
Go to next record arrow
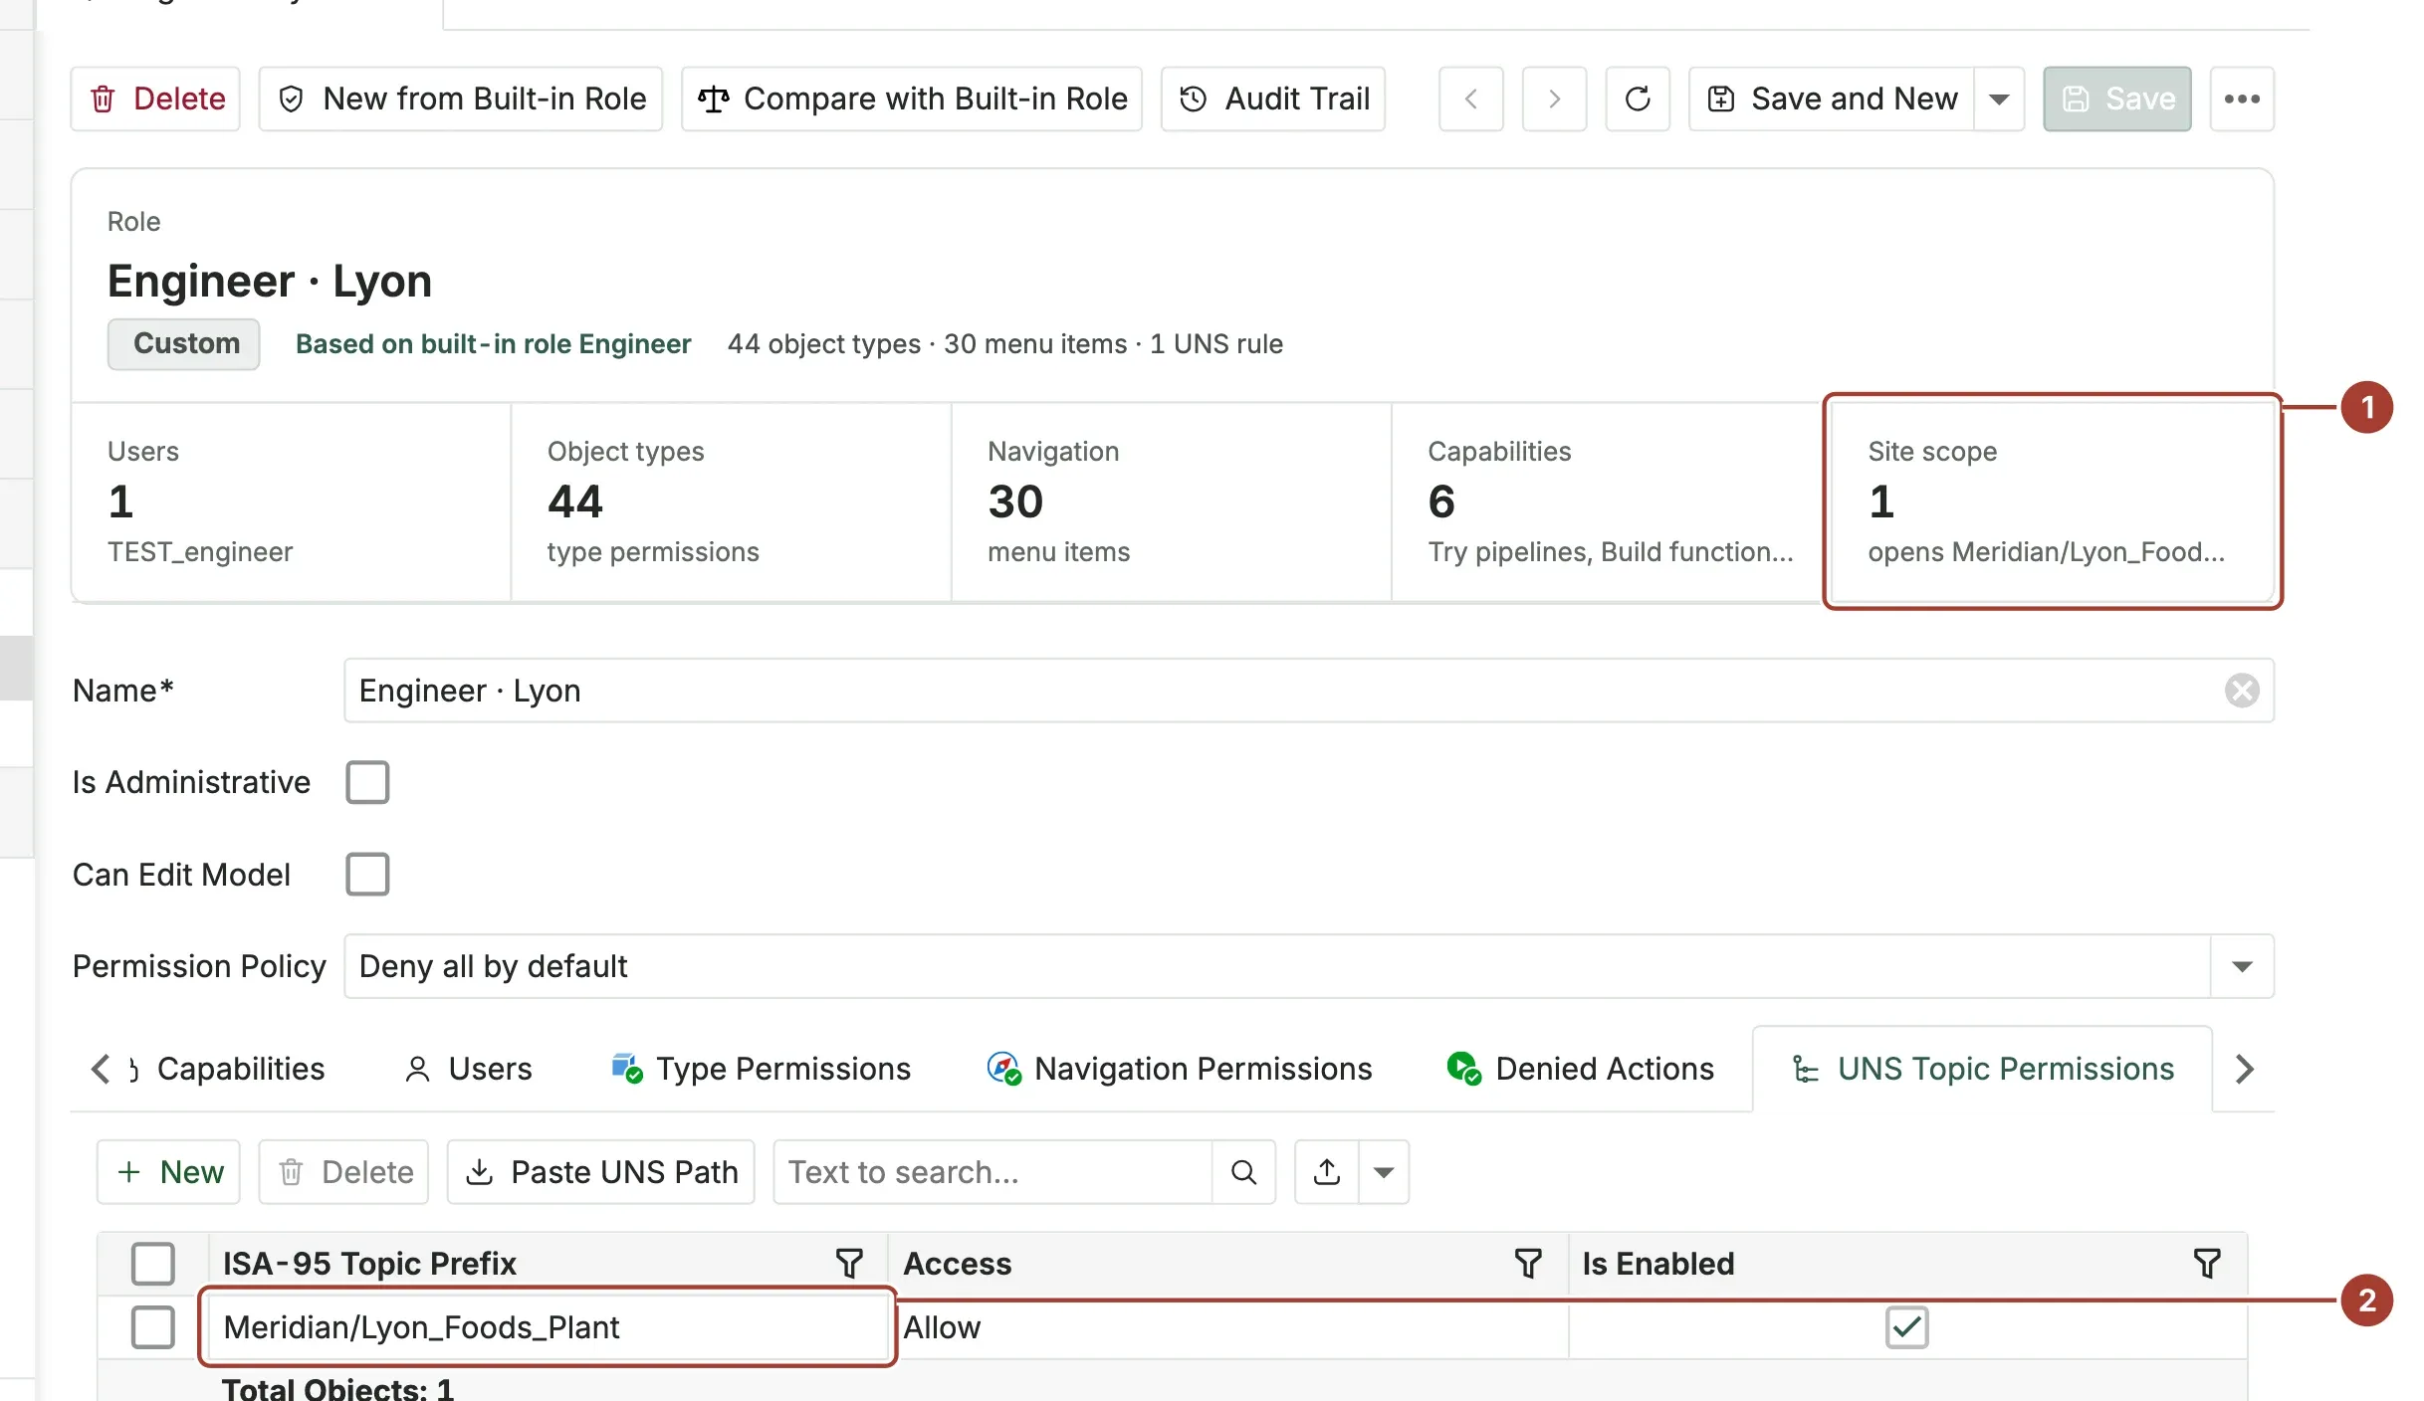pyautogui.click(x=1554, y=99)
